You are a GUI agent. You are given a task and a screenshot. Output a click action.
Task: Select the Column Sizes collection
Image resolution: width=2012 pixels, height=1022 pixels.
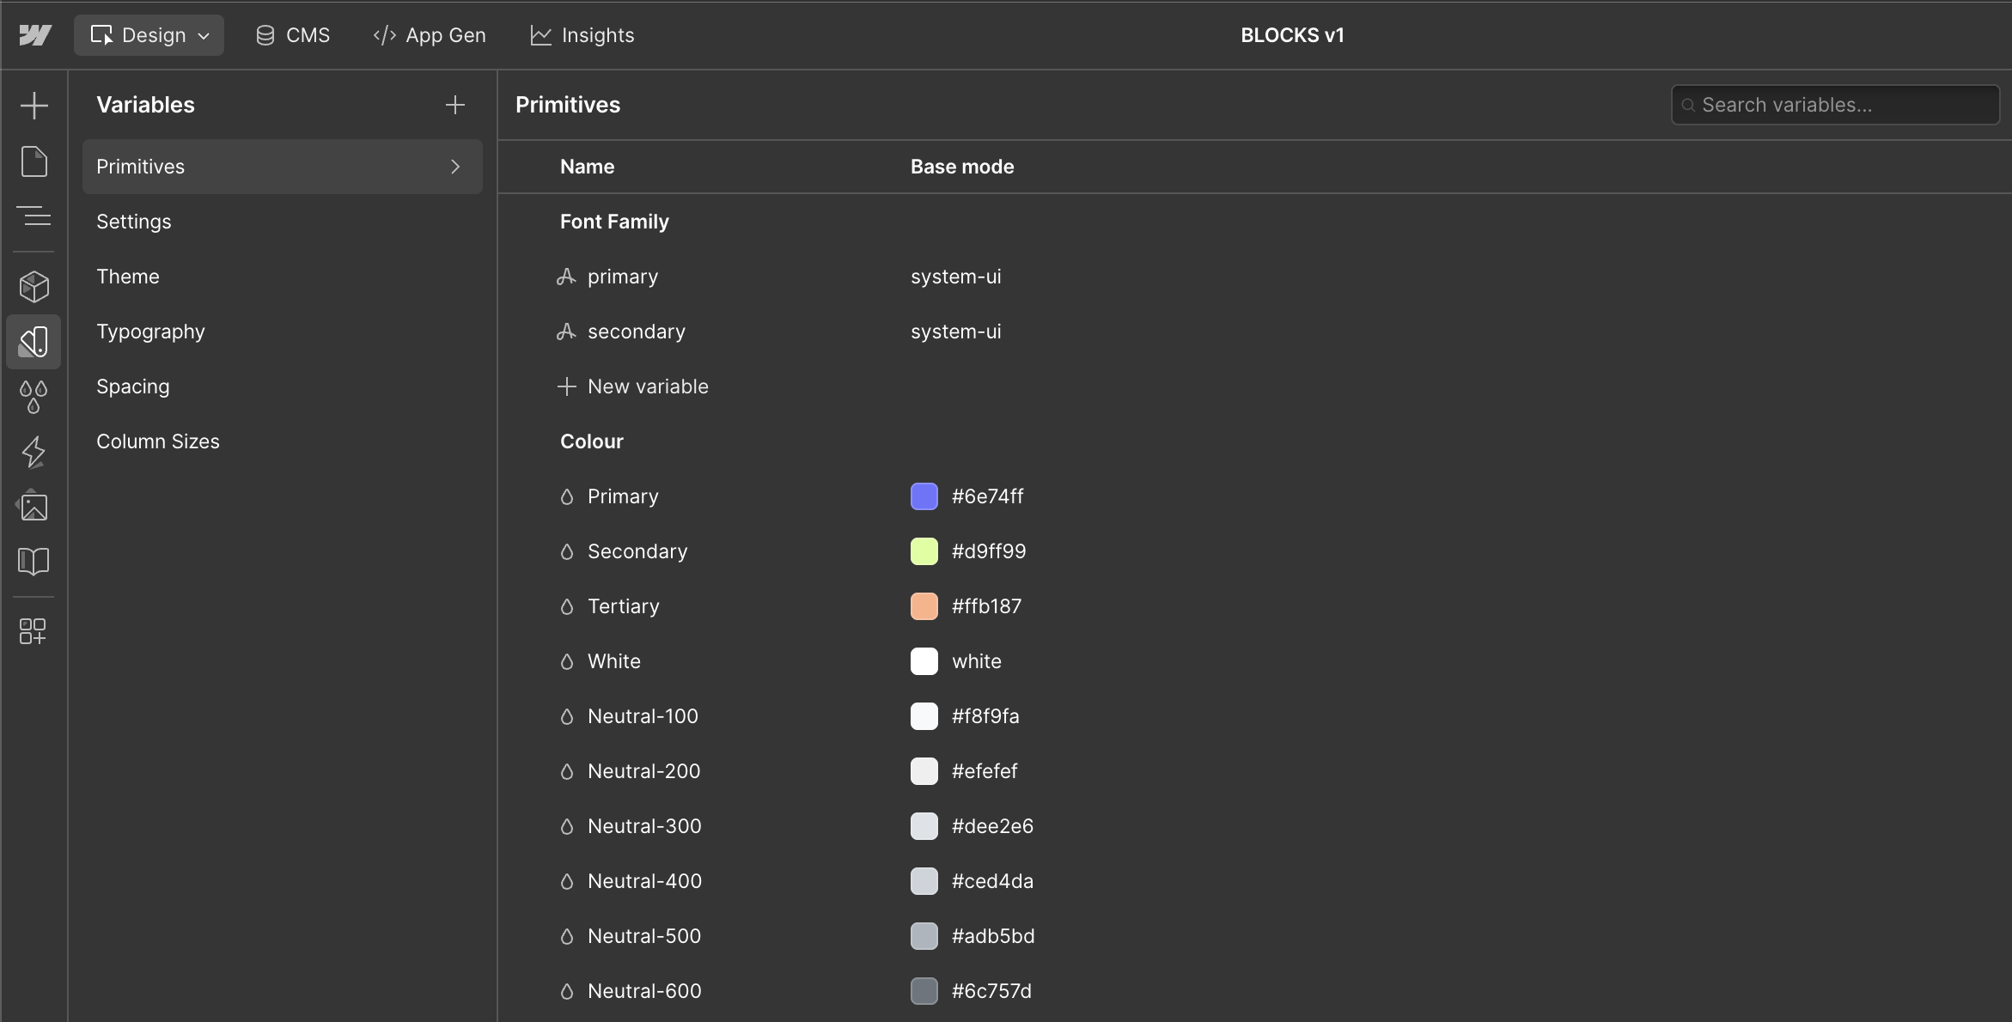click(x=158, y=441)
